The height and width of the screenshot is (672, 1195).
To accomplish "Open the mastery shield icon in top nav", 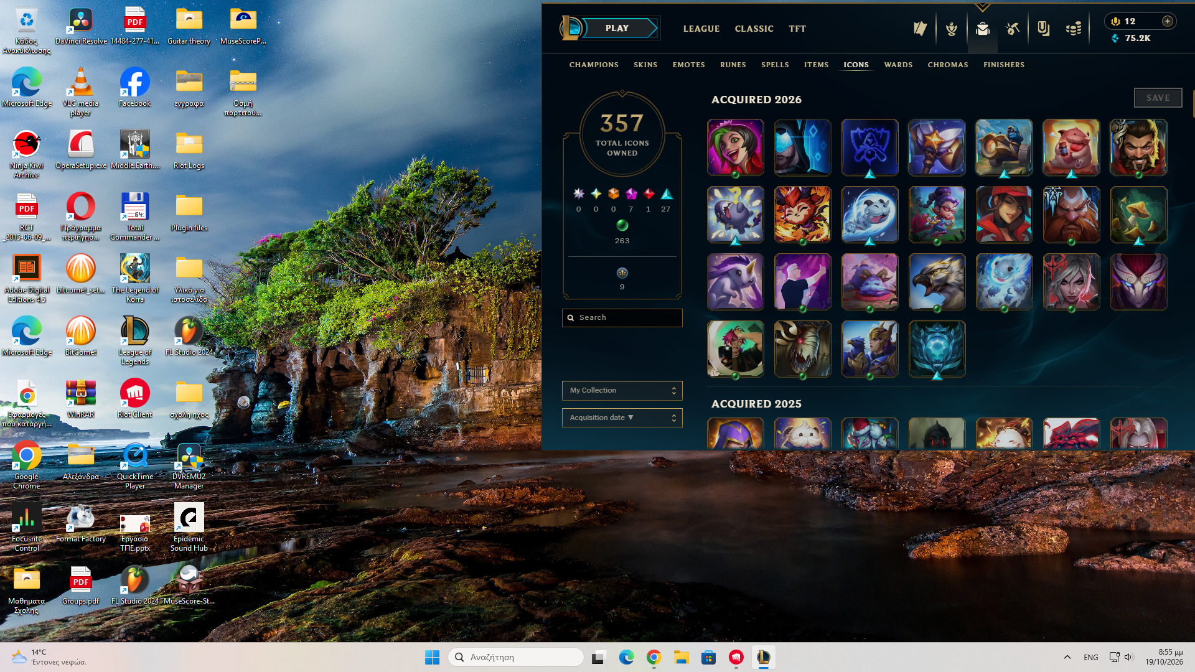I will [1044, 29].
